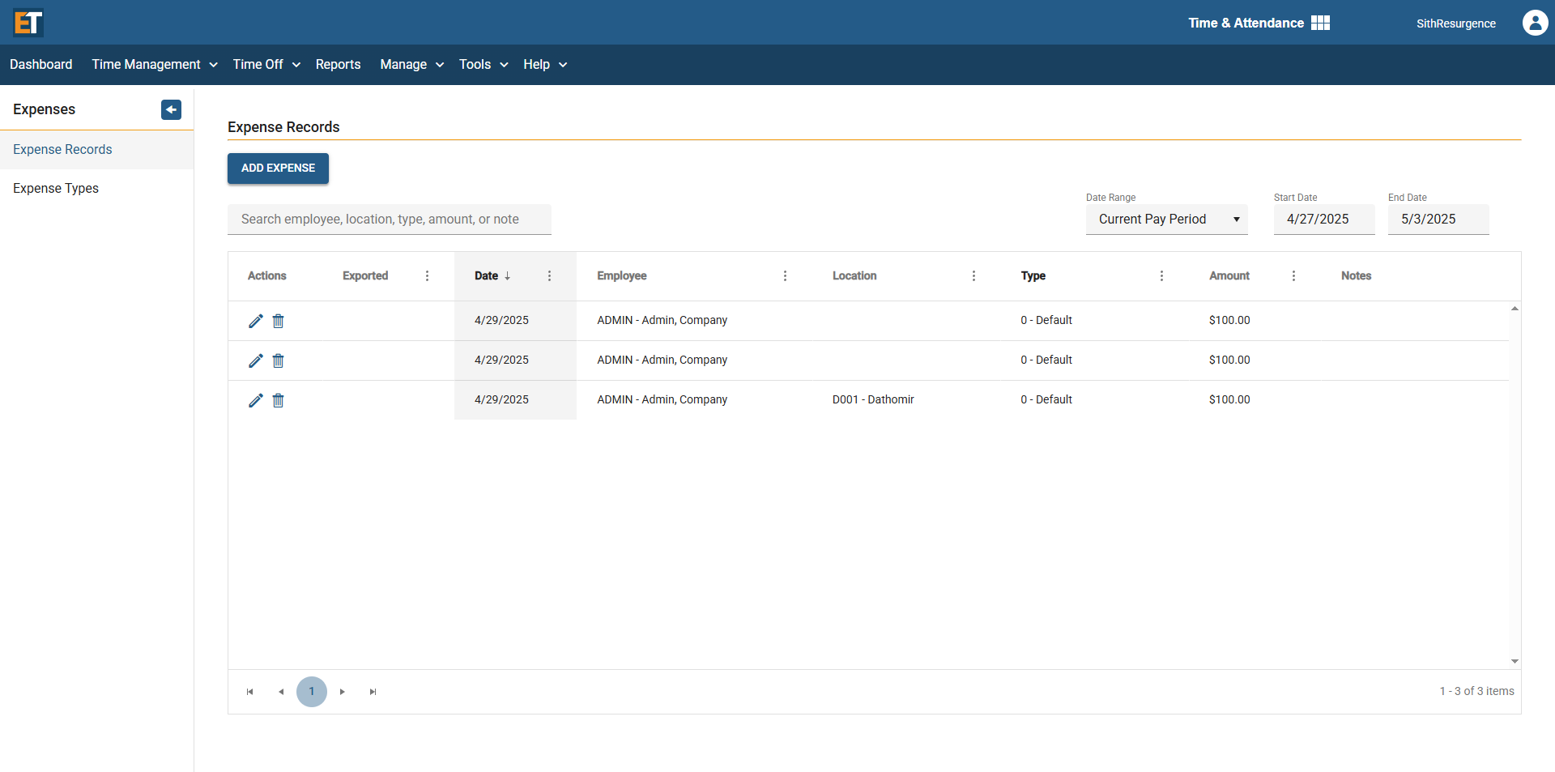Open Date column options menu
Screen dimensions: 1555x772
click(x=550, y=276)
